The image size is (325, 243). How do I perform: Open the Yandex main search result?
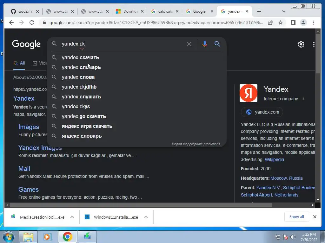pos(24,98)
